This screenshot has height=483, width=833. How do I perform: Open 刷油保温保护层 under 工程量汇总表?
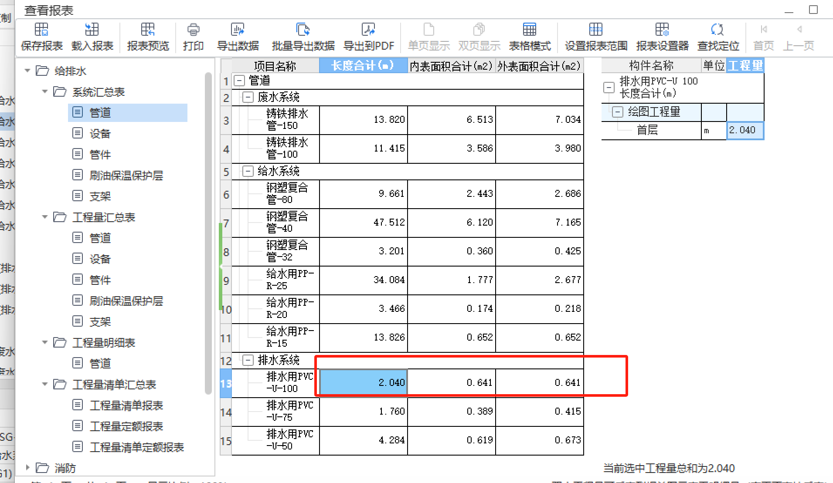pos(126,301)
